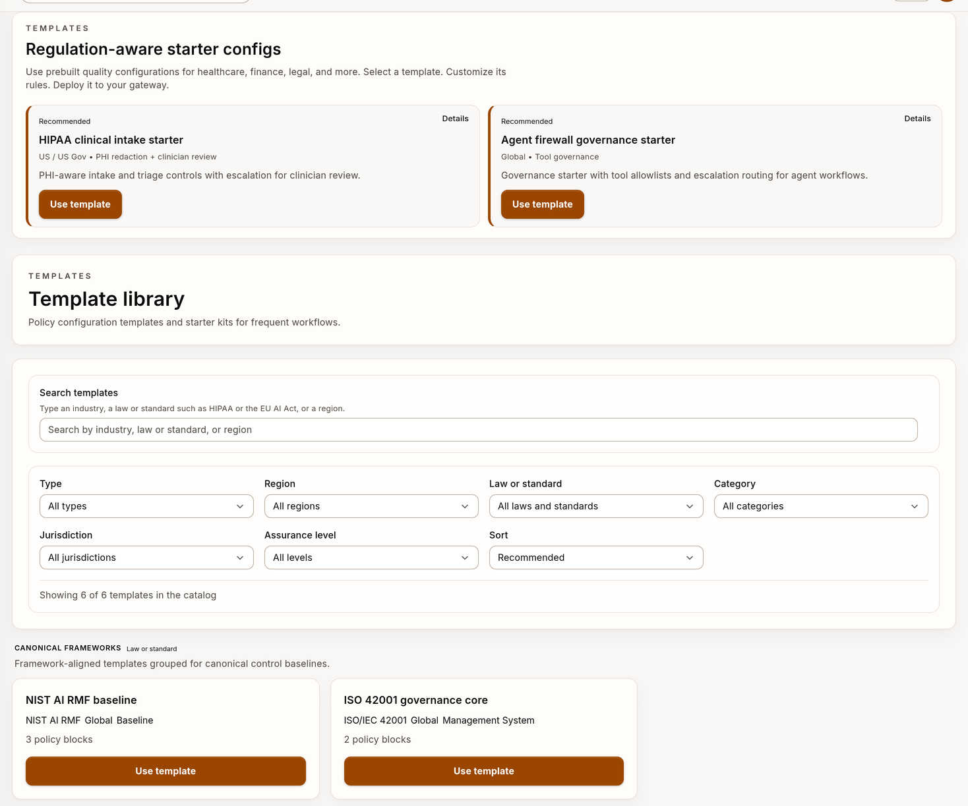968x806 pixels.
Task: Click the Regulation-aware starter configs heading
Action: pos(153,49)
